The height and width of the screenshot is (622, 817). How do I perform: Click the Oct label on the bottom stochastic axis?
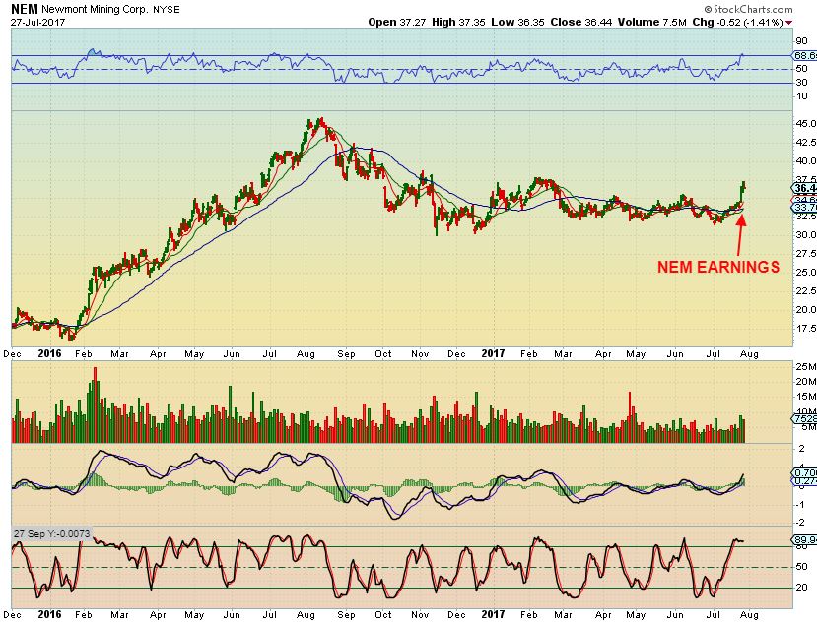(x=383, y=615)
